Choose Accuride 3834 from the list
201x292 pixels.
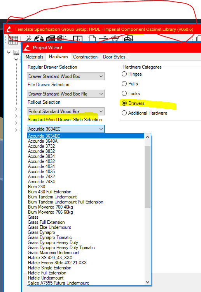pyautogui.click(x=86, y=156)
